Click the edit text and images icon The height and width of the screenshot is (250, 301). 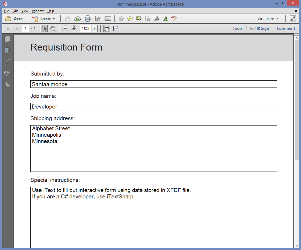coord(98,19)
